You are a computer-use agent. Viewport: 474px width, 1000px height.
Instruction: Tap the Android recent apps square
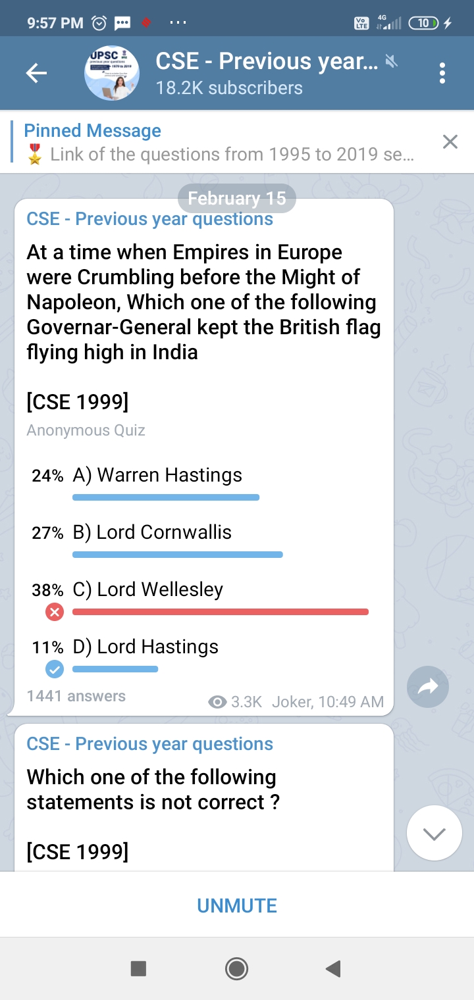point(138,968)
